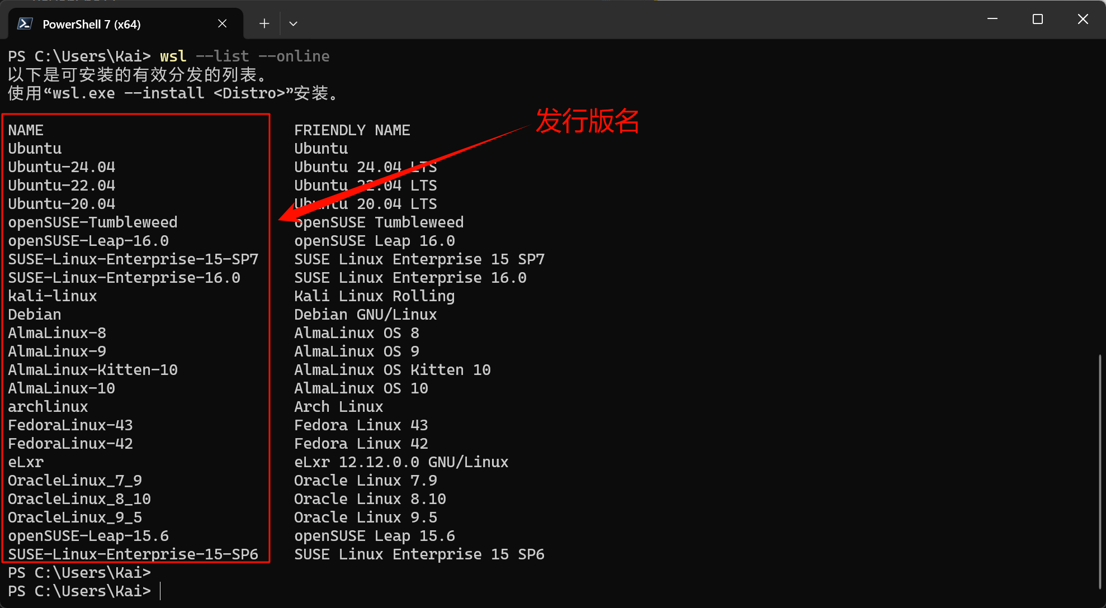1106x608 pixels.
Task: Click the red 发行版名 annotation label
Action: 587,121
